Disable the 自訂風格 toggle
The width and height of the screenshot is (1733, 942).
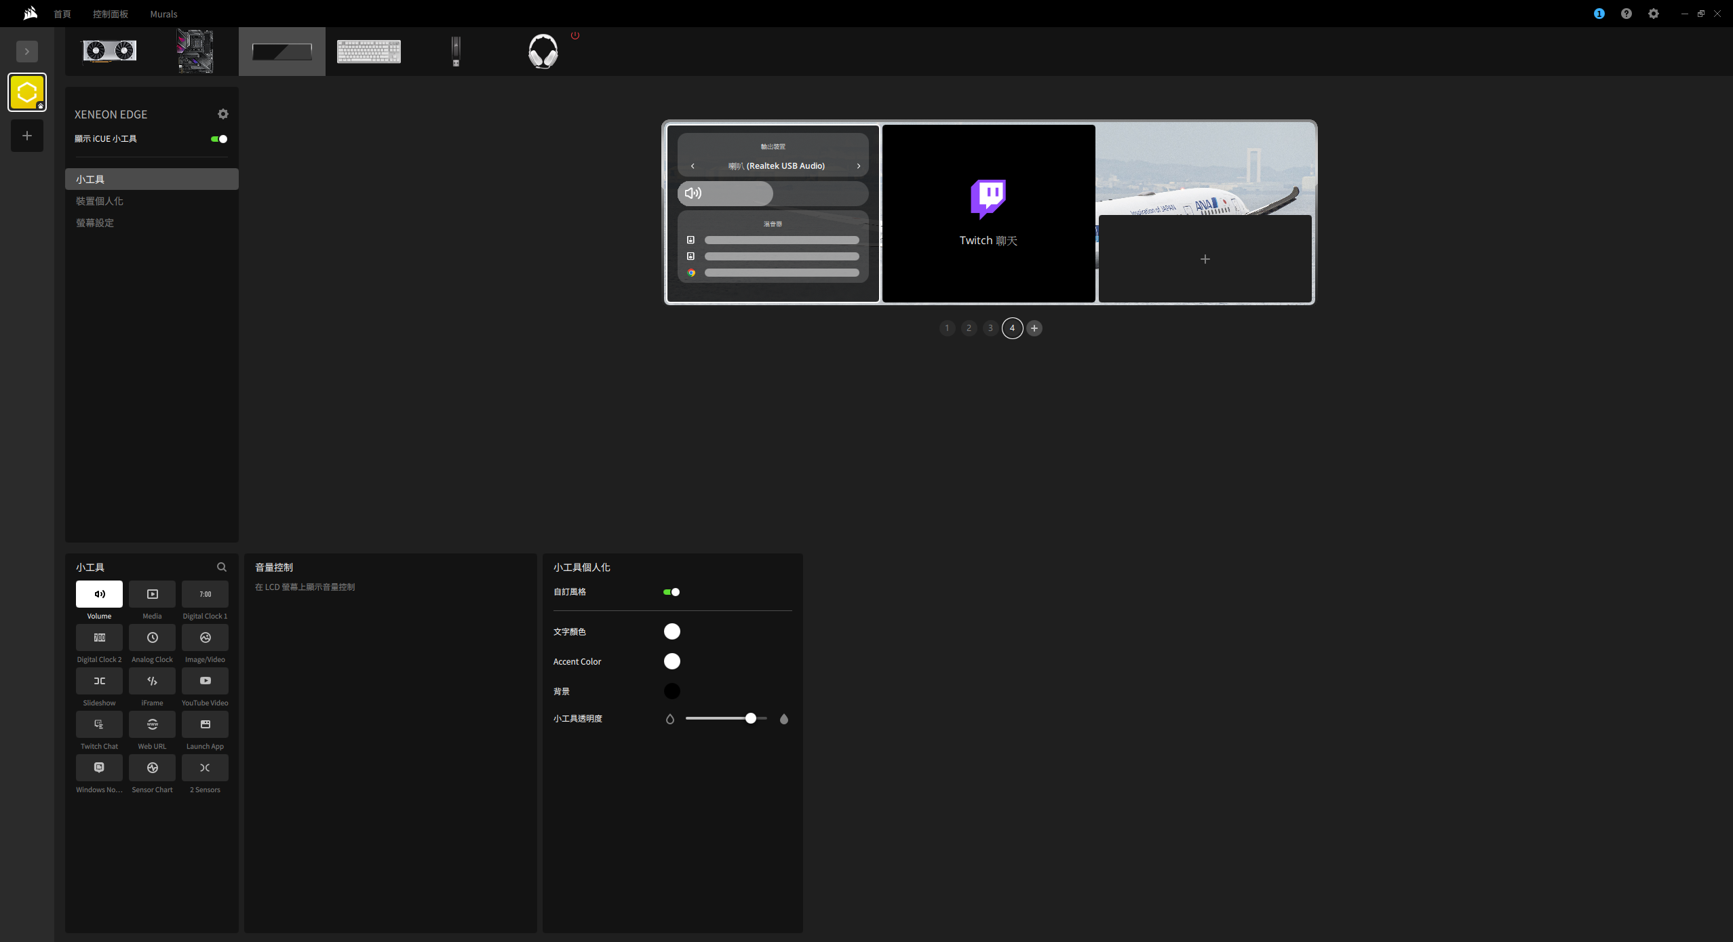click(x=671, y=592)
